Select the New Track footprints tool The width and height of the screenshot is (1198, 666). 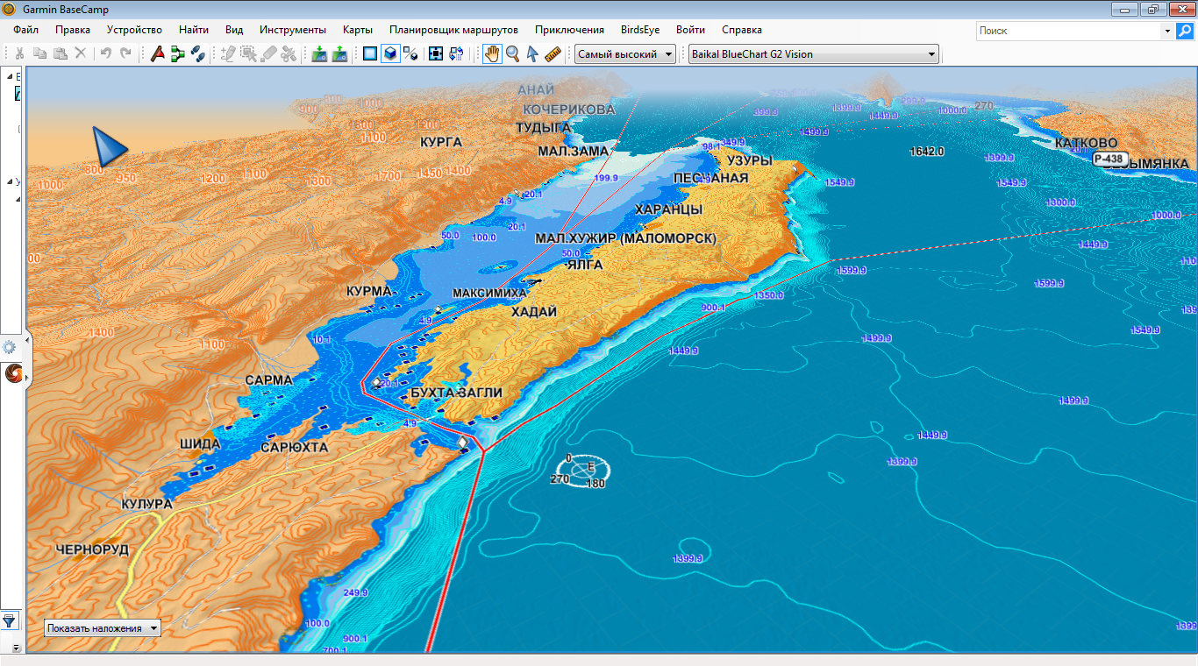(198, 53)
